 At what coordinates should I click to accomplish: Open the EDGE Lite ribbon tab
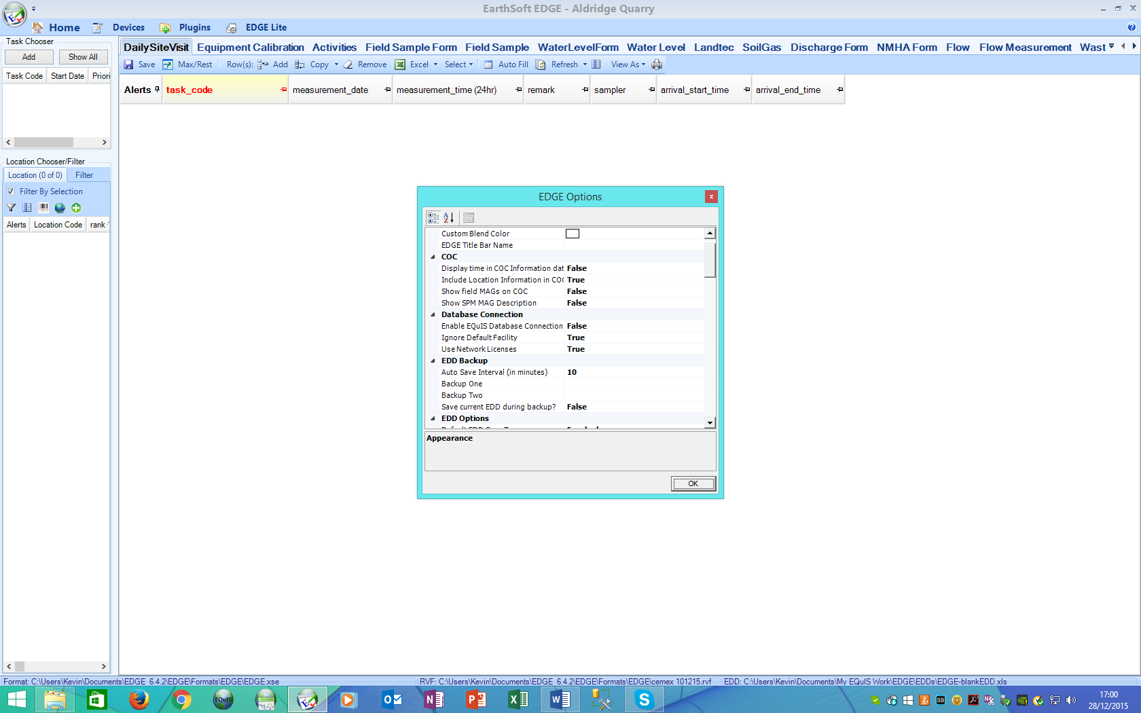click(266, 28)
